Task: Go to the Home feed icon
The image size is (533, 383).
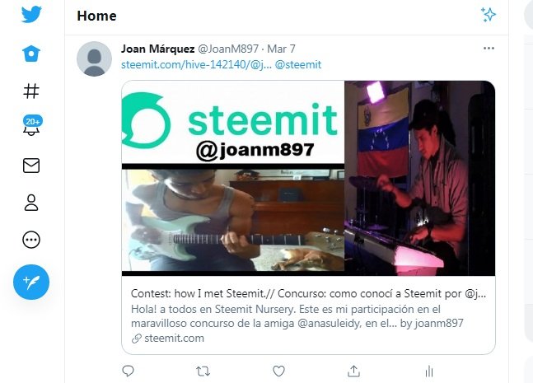Action: click(x=31, y=54)
